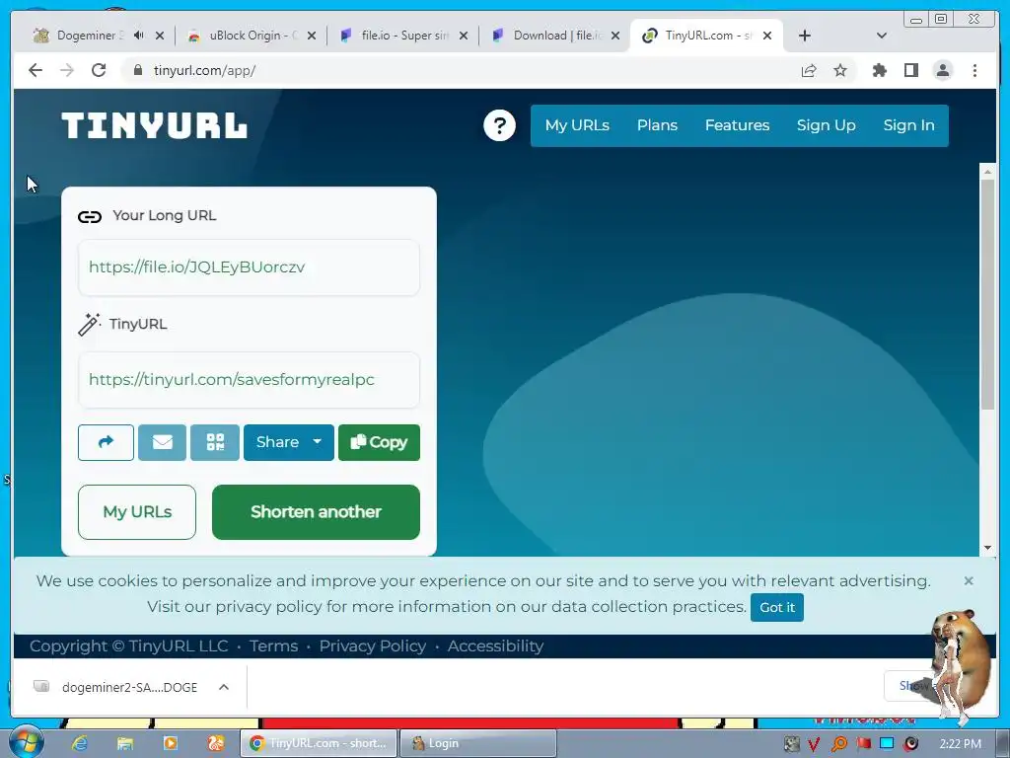
Task: Open the Login window on taskbar
Action: [x=478, y=743]
